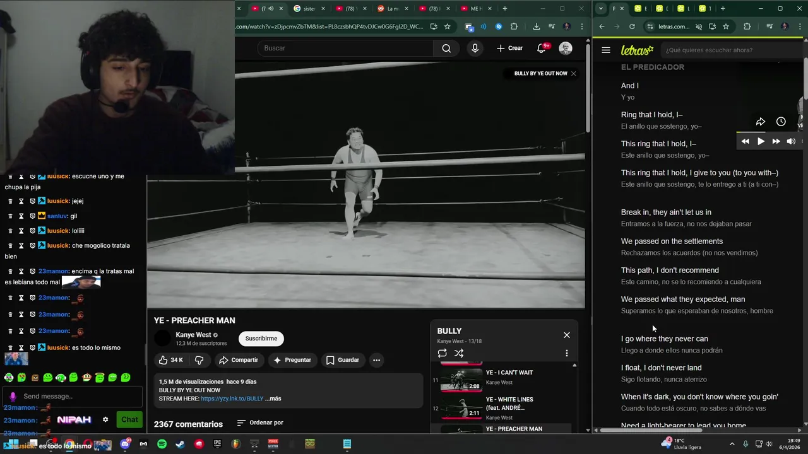Toggle loop playlist for BULLY

click(x=442, y=353)
